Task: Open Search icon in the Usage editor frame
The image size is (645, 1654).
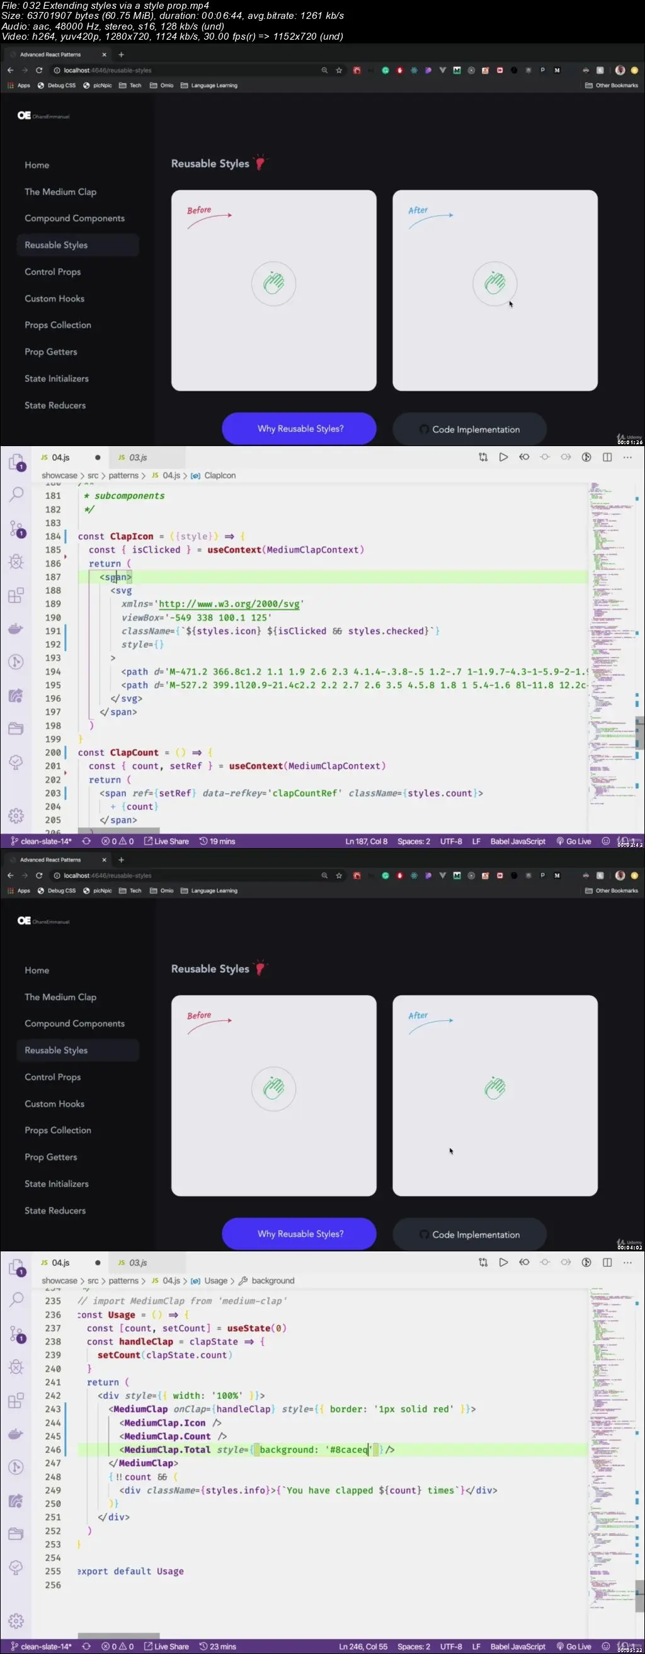Action: tap(16, 1299)
